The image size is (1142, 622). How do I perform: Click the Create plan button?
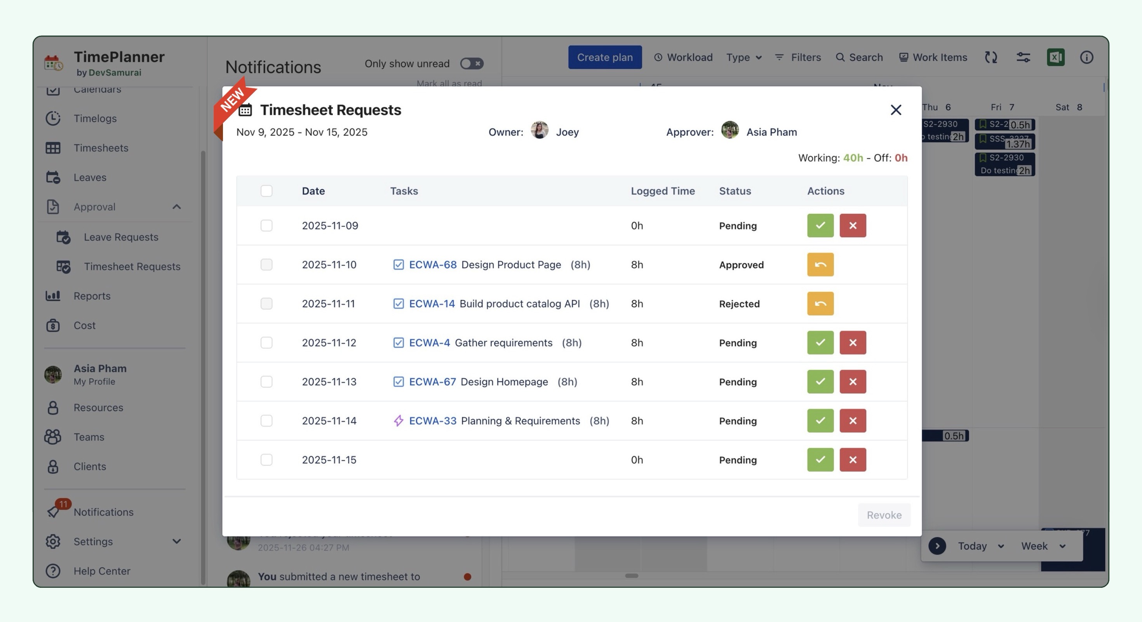[x=604, y=57]
